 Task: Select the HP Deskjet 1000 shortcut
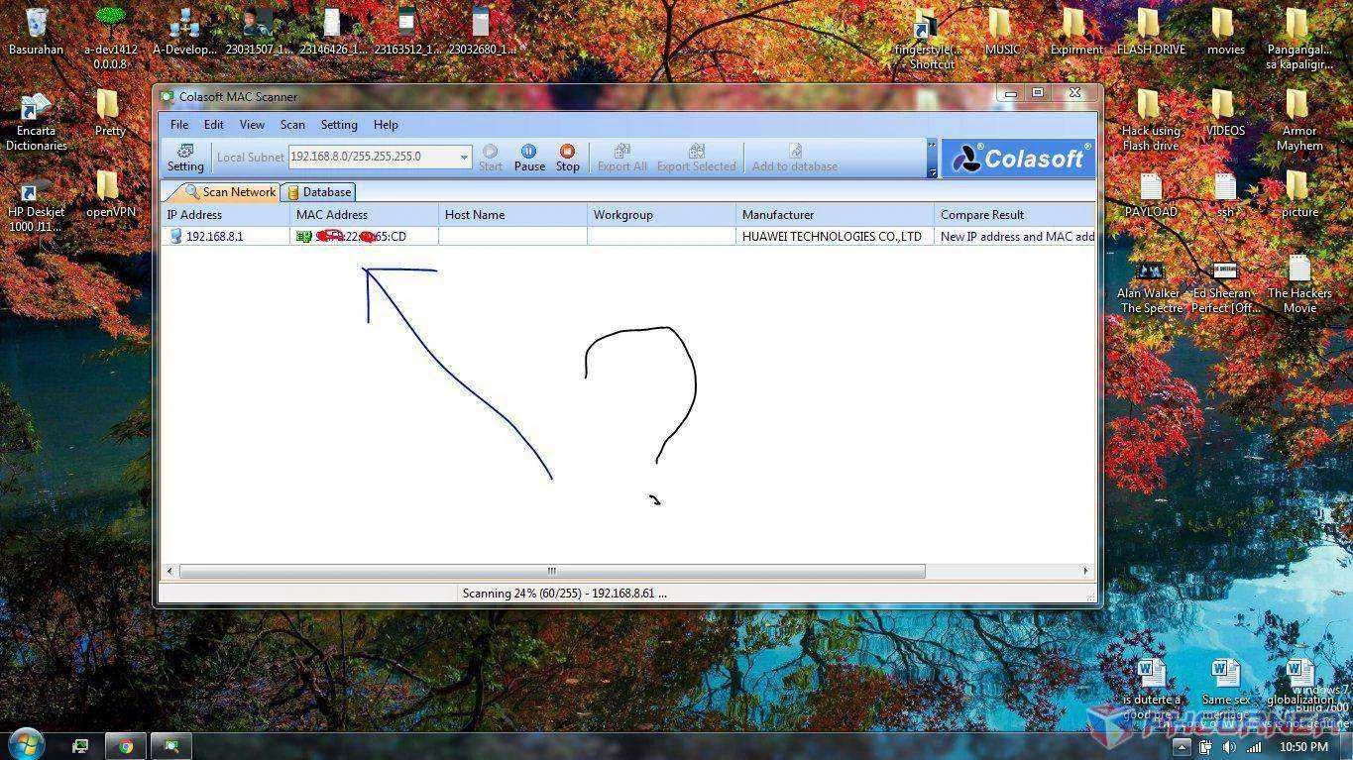coord(36,202)
